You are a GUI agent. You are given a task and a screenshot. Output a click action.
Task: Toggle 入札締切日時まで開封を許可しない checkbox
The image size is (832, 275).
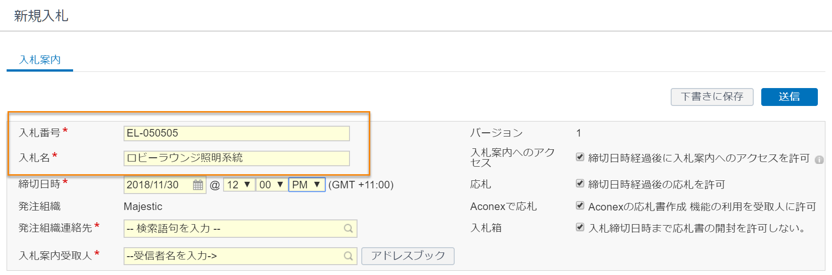580,227
